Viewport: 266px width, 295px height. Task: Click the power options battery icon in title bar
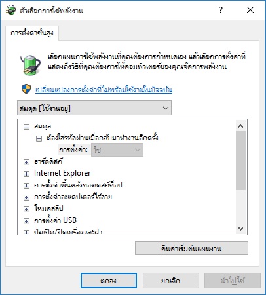point(11,10)
